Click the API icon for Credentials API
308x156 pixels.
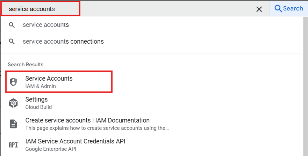[13, 145]
